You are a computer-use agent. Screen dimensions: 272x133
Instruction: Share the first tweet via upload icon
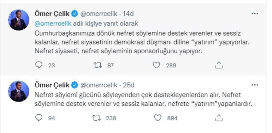coord(219,65)
